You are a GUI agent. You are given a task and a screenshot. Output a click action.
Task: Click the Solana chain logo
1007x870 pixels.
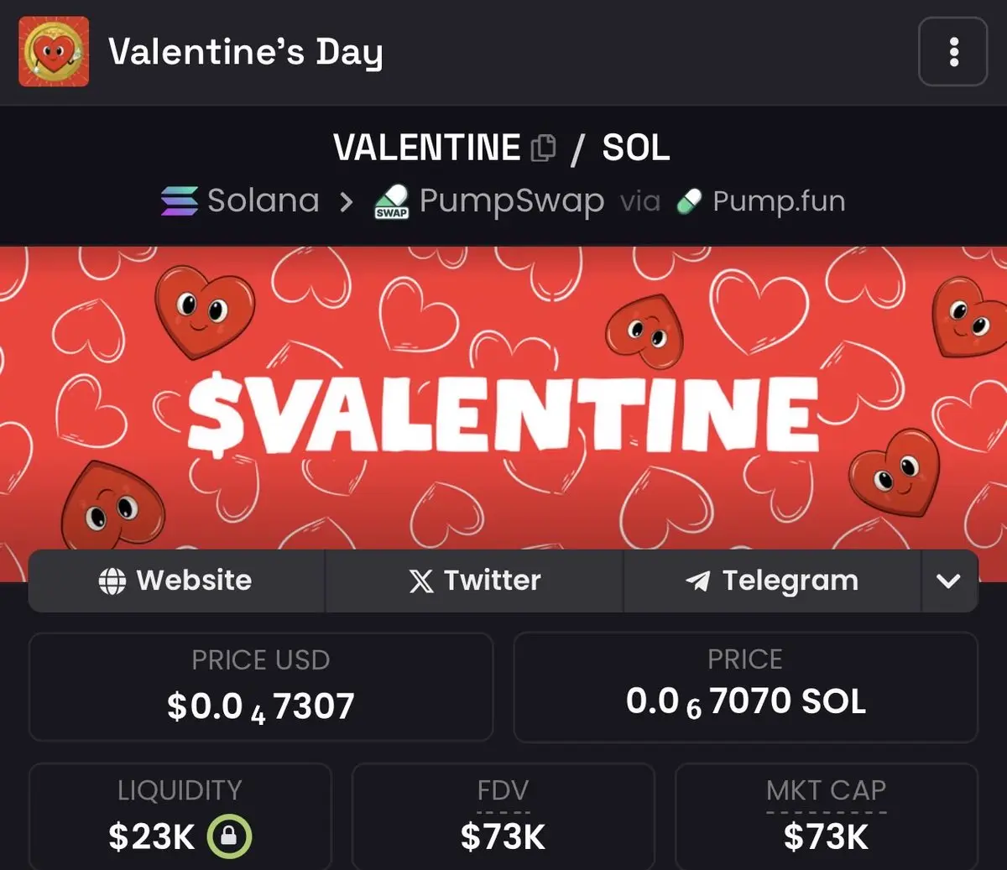pyautogui.click(x=180, y=201)
